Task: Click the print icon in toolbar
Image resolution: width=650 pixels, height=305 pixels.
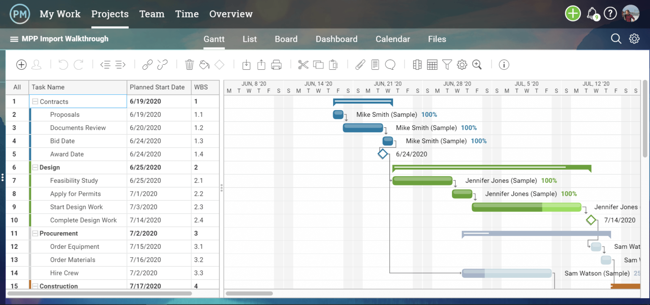Action: point(276,65)
